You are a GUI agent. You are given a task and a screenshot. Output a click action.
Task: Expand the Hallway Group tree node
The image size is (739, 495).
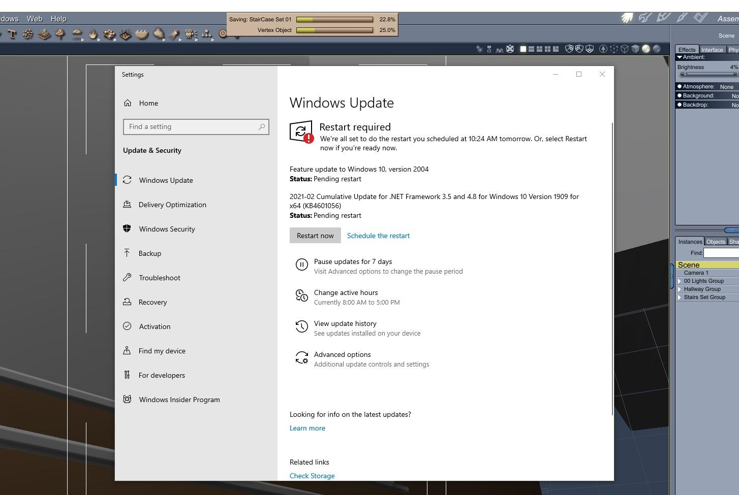(x=680, y=289)
